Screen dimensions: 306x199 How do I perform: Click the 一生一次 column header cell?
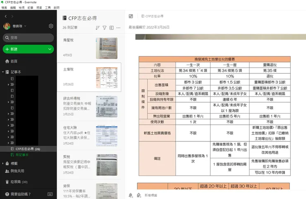[193, 65]
